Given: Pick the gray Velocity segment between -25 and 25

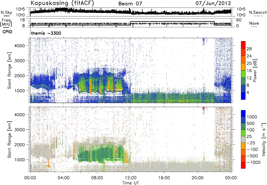Looking at the screenshot, I should pos(243,140).
